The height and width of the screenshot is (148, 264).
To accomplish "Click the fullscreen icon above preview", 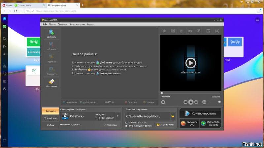I will [x=217, y=31].
